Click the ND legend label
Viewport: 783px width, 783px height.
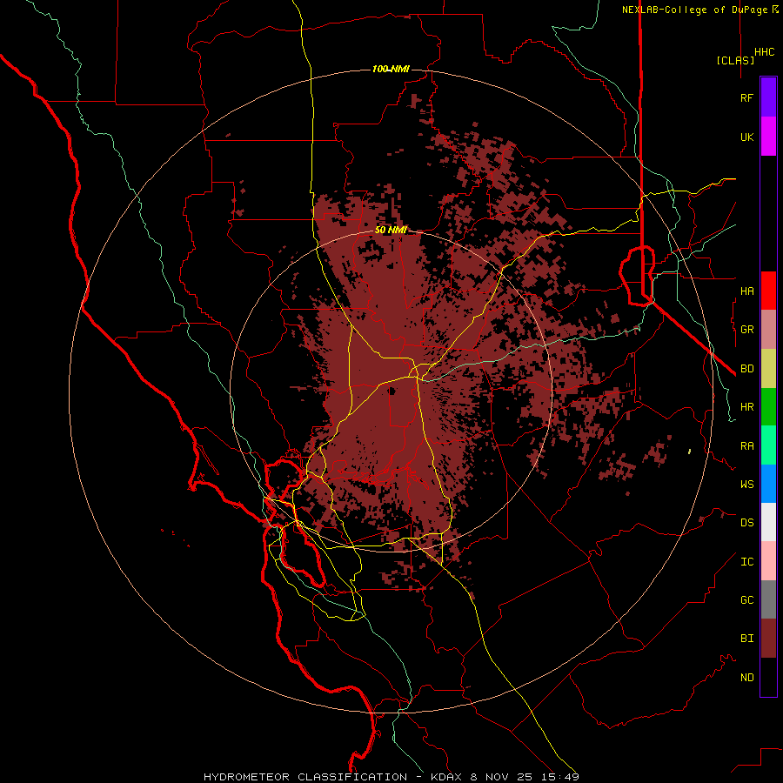point(746,677)
